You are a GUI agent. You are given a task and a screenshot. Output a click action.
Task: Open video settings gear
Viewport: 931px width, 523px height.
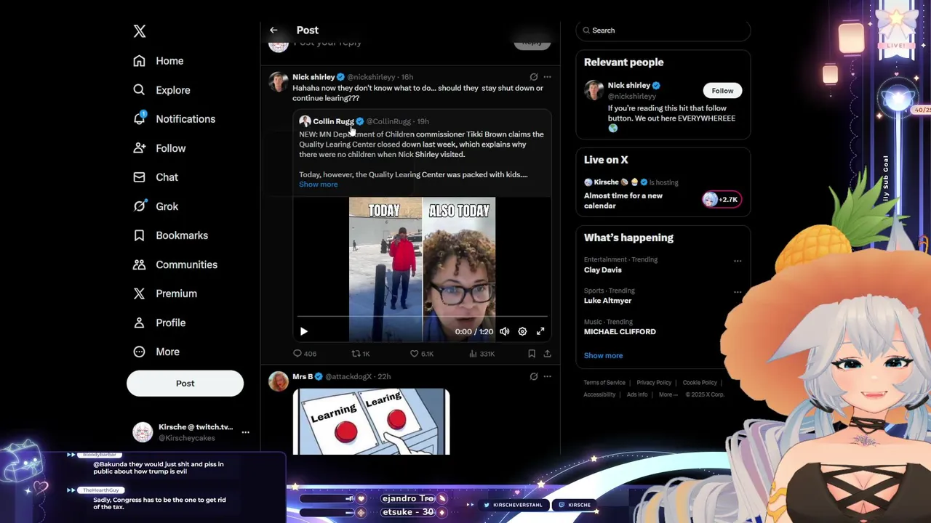[x=522, y=332]
